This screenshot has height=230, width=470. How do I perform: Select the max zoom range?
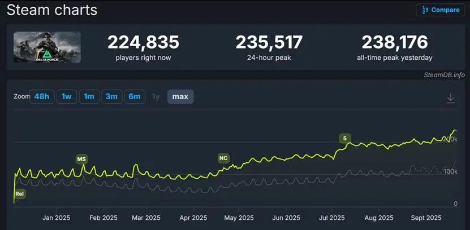[x=180, y=96]
